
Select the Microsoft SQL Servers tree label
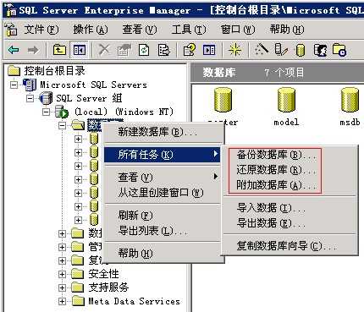pyautogui.click(x=93, y=85)
